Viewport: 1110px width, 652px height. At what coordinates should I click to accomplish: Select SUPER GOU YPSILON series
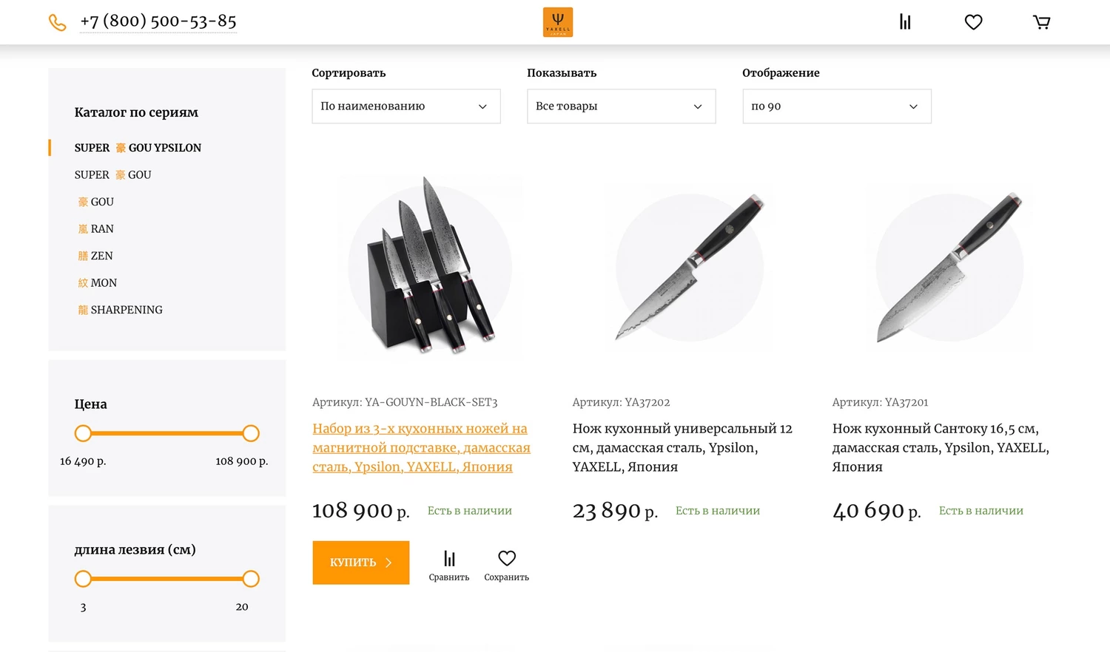pyautogui.click(x=138, y=148)
